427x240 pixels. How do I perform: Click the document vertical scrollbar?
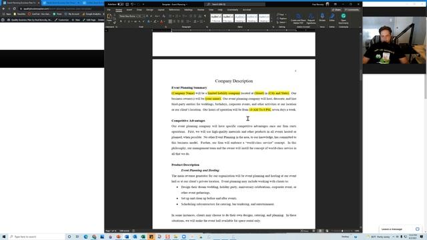click(361, 130)
